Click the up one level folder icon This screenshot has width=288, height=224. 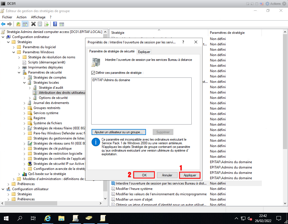click(x=18, y=24)
